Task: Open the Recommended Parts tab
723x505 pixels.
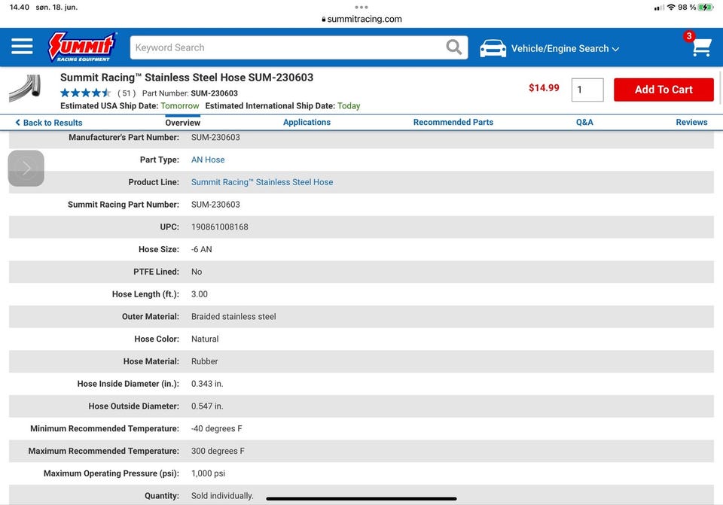Action: click(453, 122)
